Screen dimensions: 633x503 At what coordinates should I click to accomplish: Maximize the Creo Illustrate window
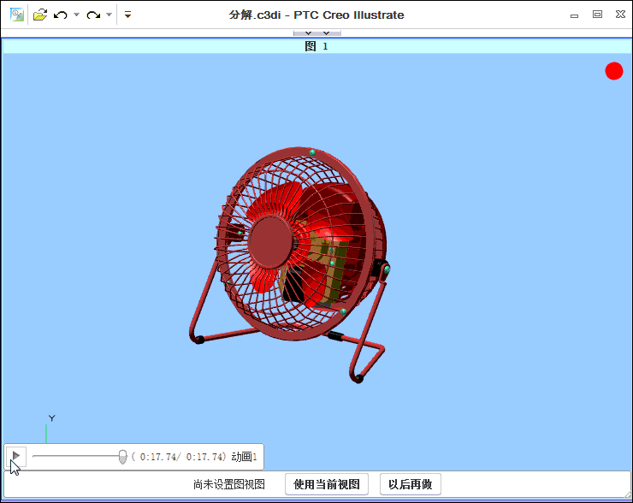click(597, 15)
